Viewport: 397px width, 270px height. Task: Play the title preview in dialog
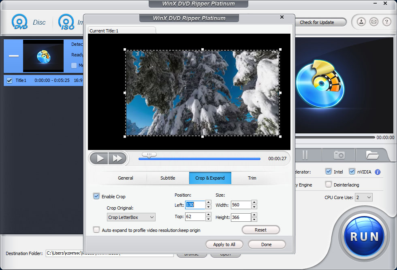coord(99,159)
